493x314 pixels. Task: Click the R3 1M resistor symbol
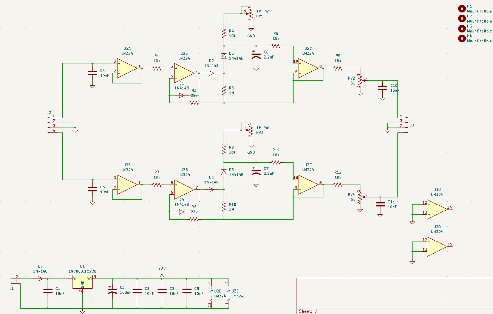tap(224, 90)
